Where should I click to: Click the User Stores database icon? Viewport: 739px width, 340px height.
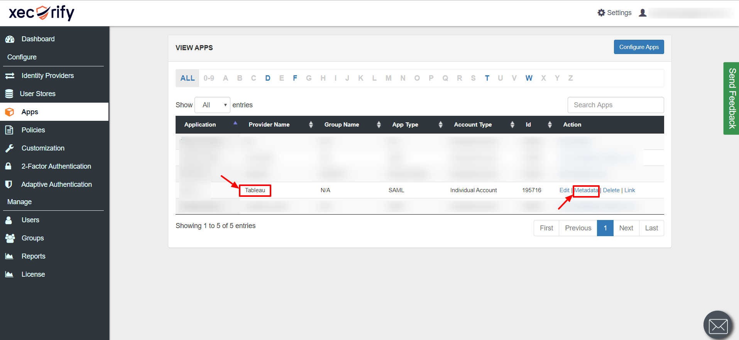pos(9,94)
